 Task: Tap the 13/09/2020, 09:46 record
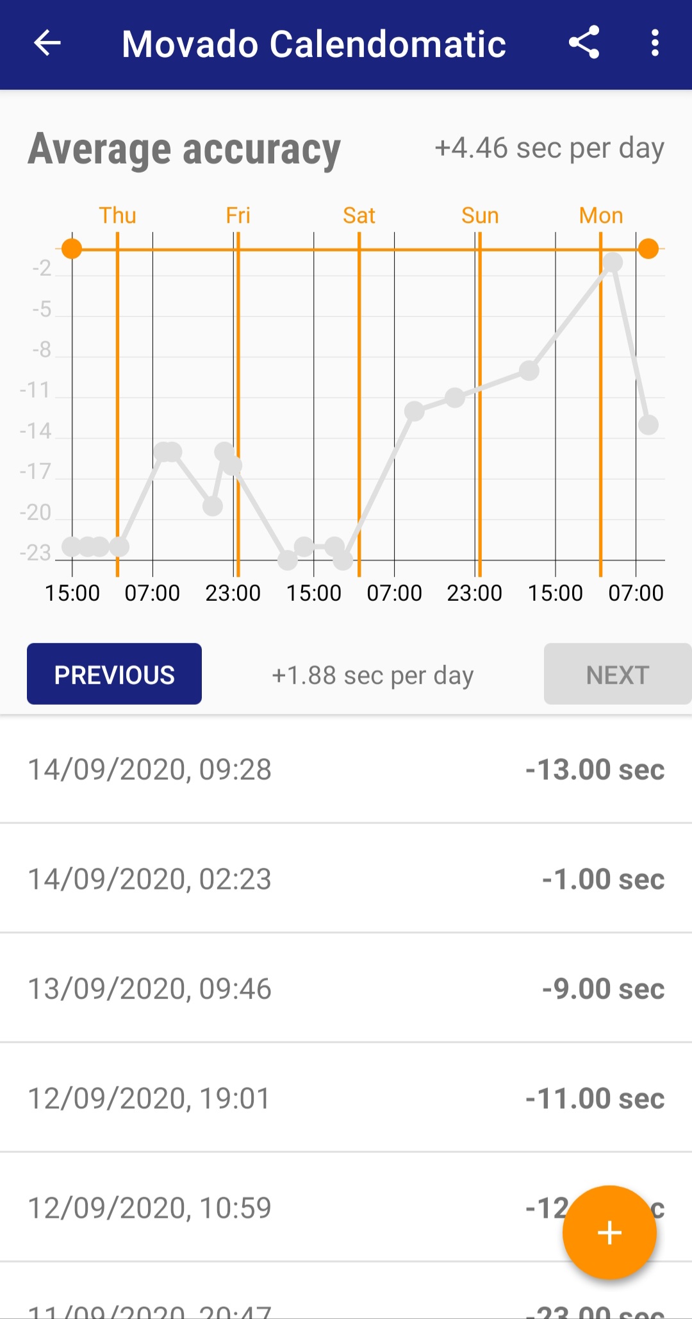[346, 988]
